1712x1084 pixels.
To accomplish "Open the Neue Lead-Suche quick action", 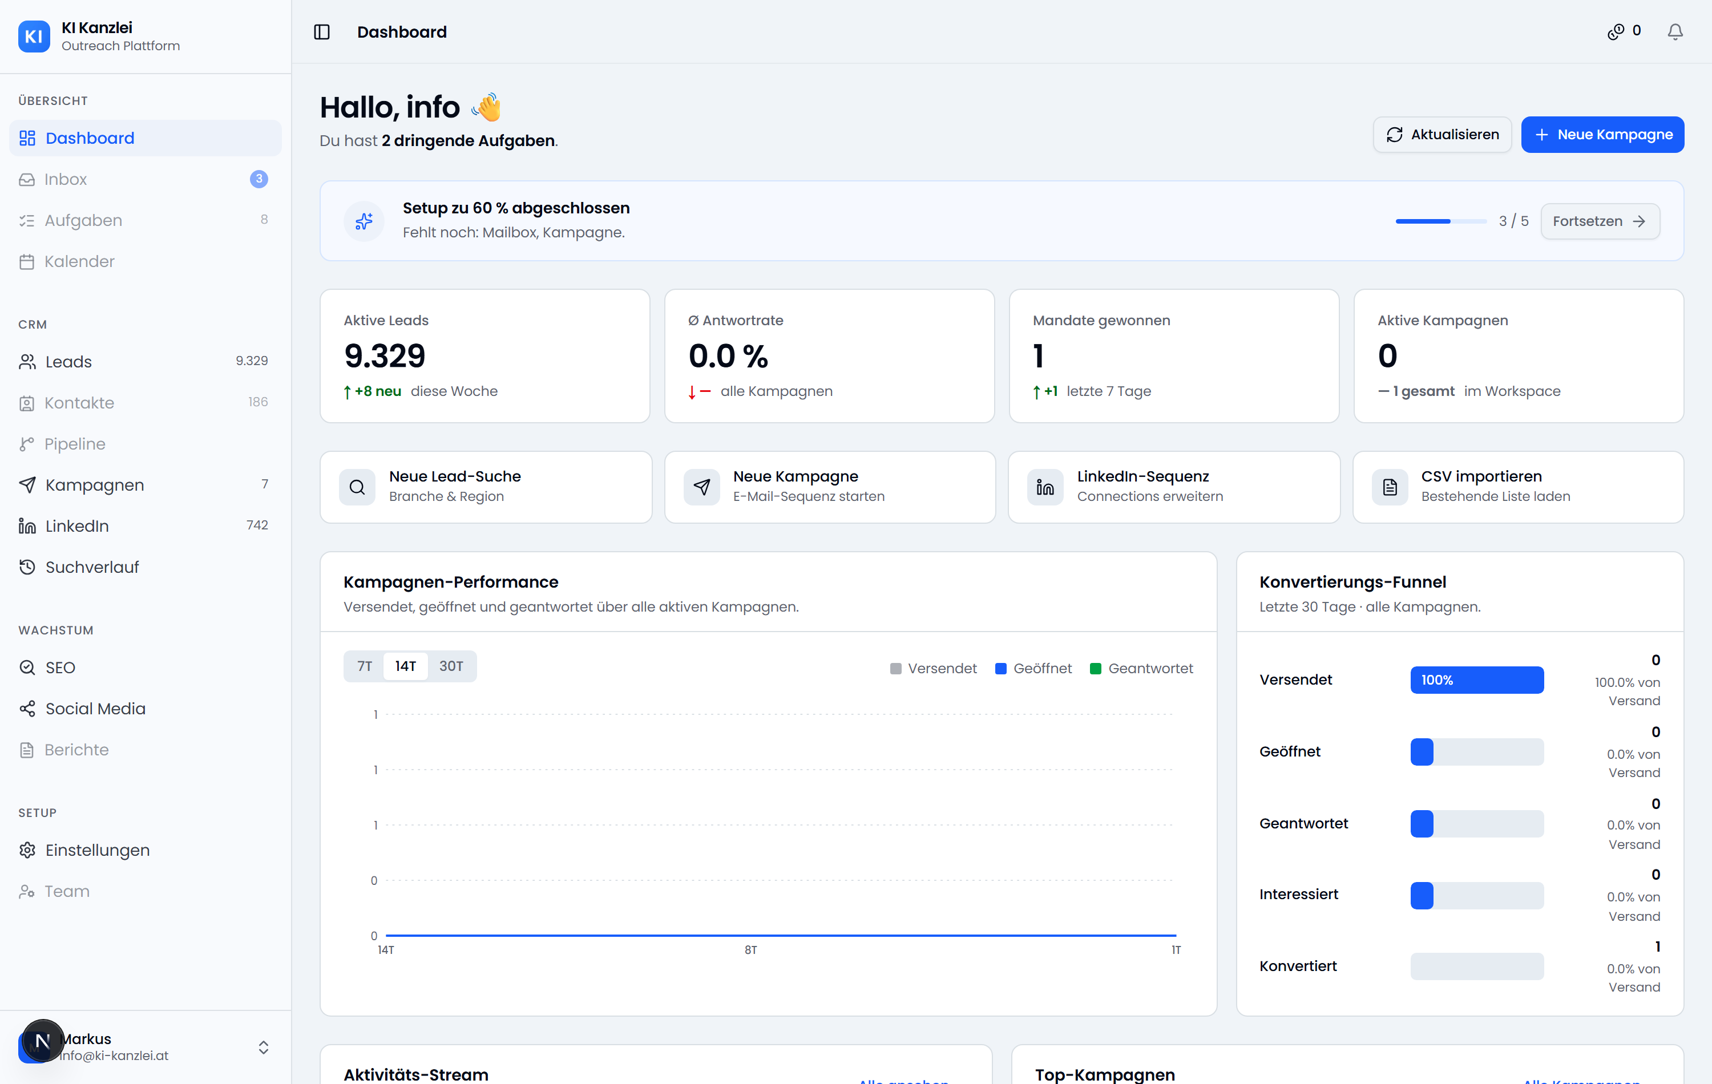I will tap(486, 487).
